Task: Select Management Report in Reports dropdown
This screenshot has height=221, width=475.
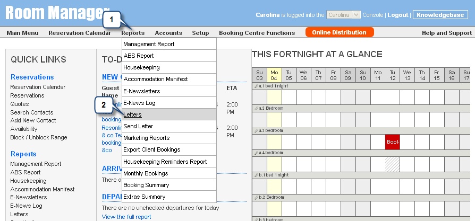Action: [x=169, y=44]
